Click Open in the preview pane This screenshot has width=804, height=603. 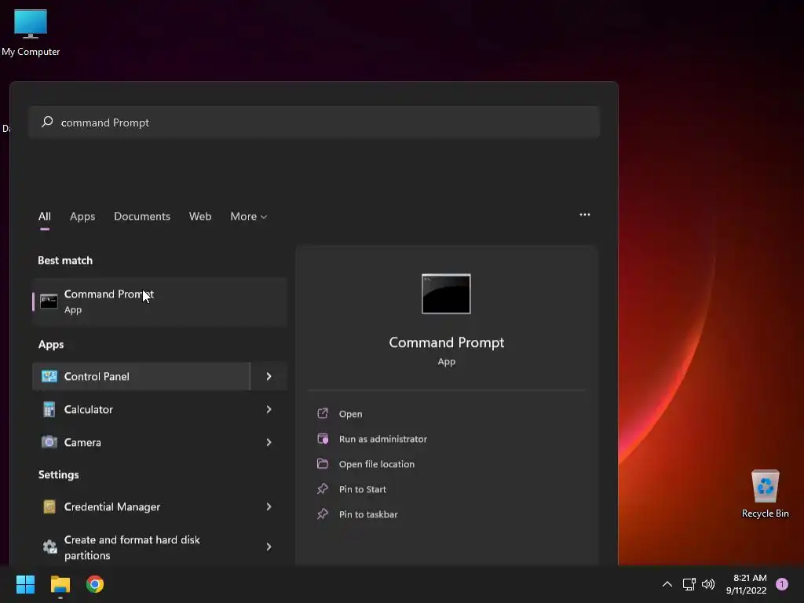pos(350,414)
